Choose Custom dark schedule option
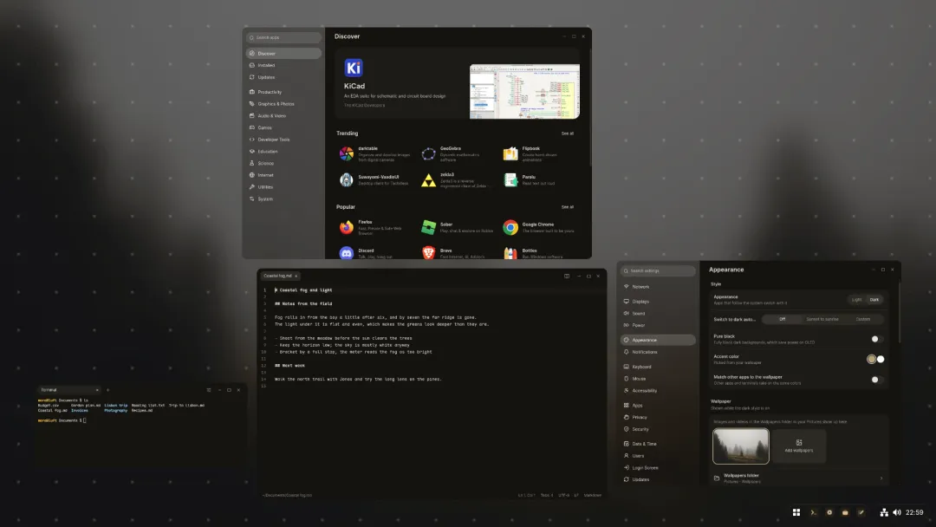This screenshot has width=936, height=527. pyautogui.click(x=863, y=319)
